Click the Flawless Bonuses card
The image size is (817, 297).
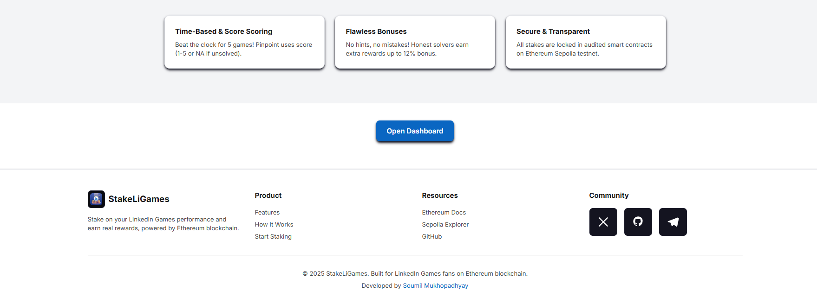point(415,42)
